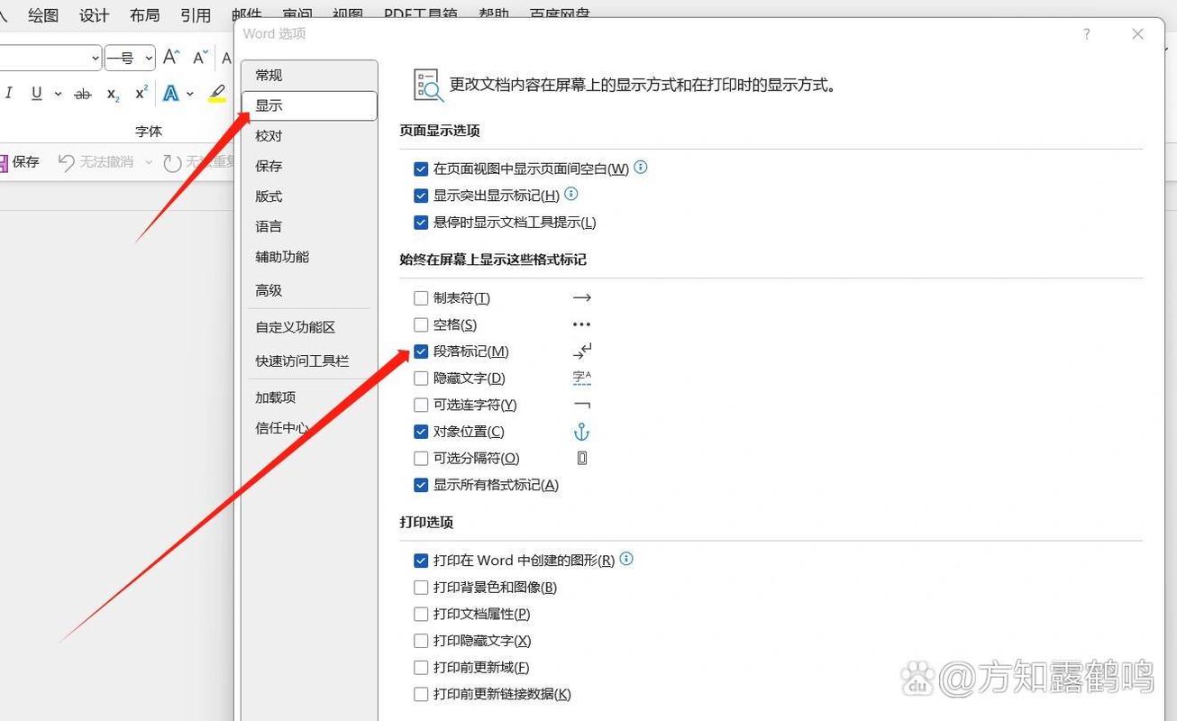
Task: Select 显示 category in Word options
Action: [x=309, y=105]
